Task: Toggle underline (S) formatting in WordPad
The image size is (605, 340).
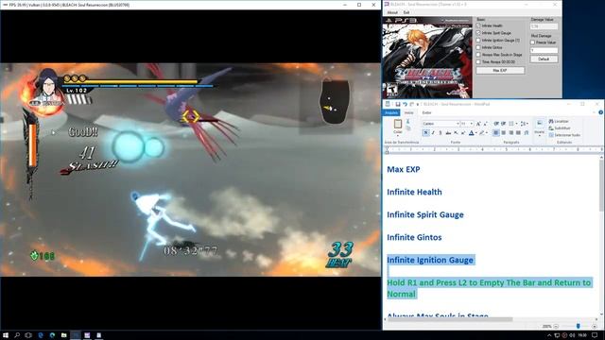Action: coord(441,132)
